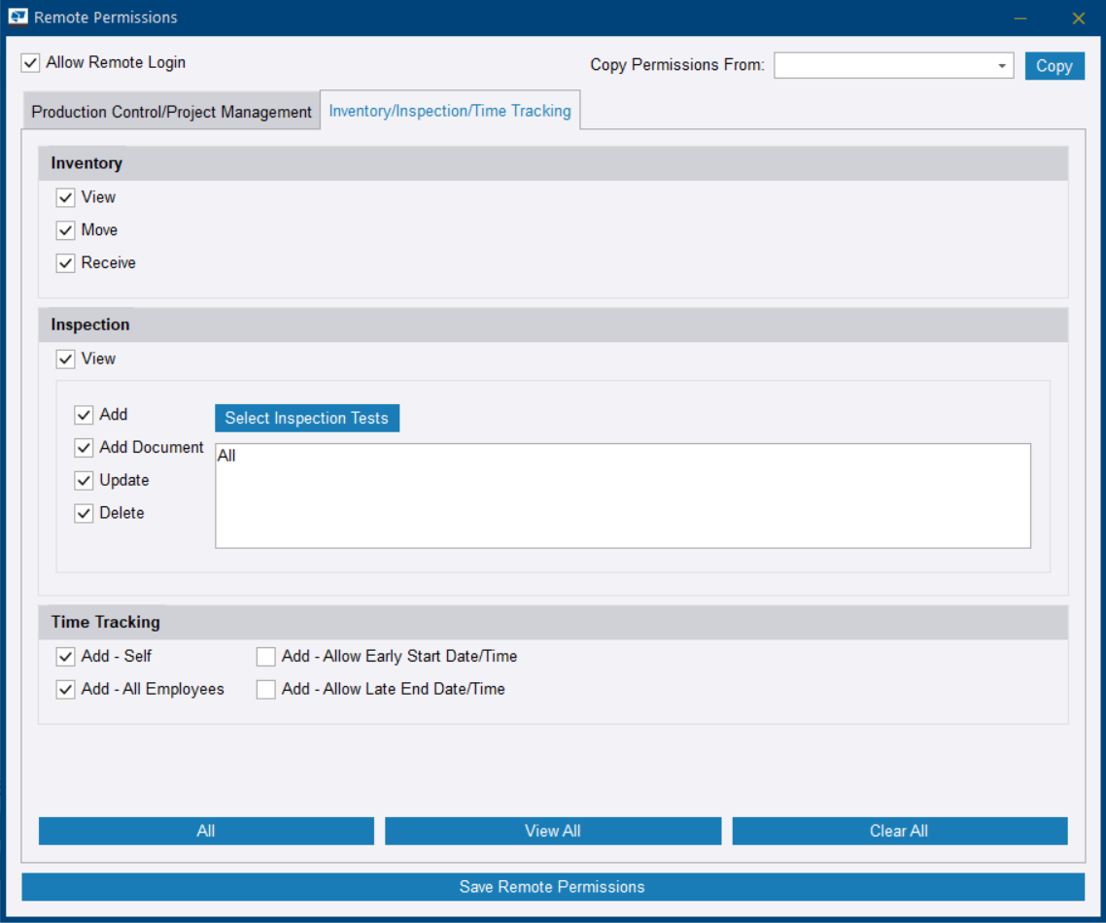
Task: Enable Add - Allow Late End Date/Time
Action: 266,690
